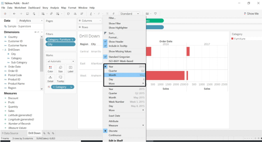The width and height of the screenshot is (262, 143).
Task: Click the undo back arrow in toolbar
Action: (14, 14)
